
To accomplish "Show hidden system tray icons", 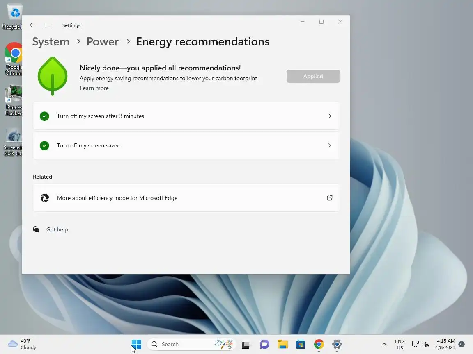I will (384, 344).
